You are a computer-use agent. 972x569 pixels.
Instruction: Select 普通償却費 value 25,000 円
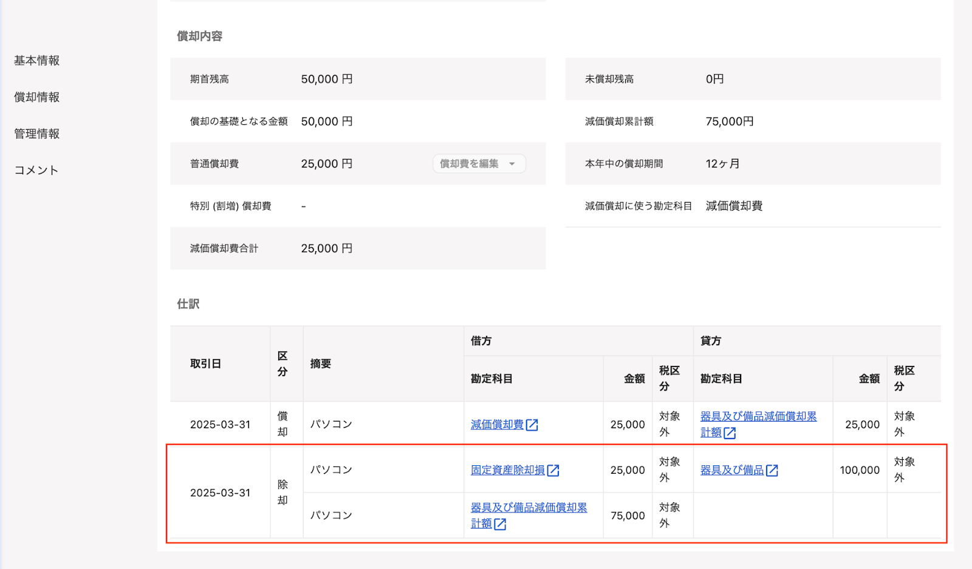(x=327, y=164)
